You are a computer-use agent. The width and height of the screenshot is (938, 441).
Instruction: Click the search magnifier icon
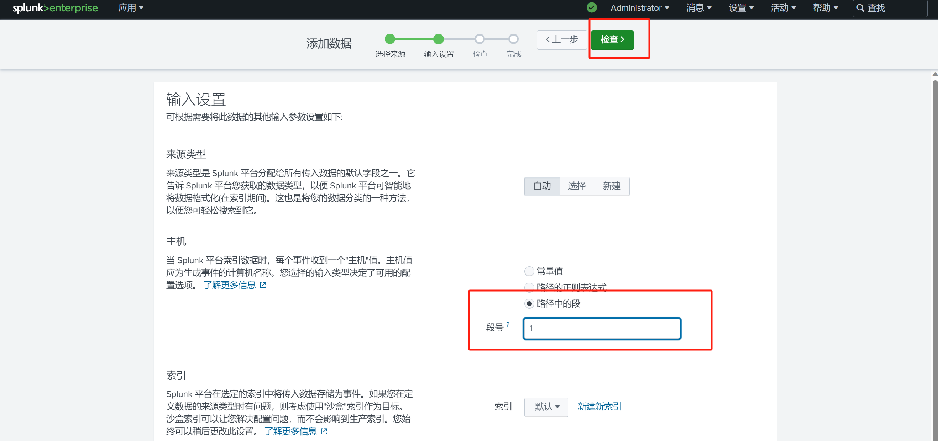pyautogui.click(x=860, y=8)
